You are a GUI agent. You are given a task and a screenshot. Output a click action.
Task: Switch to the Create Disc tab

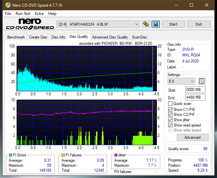pyautogui.click(x=38, y=37)
